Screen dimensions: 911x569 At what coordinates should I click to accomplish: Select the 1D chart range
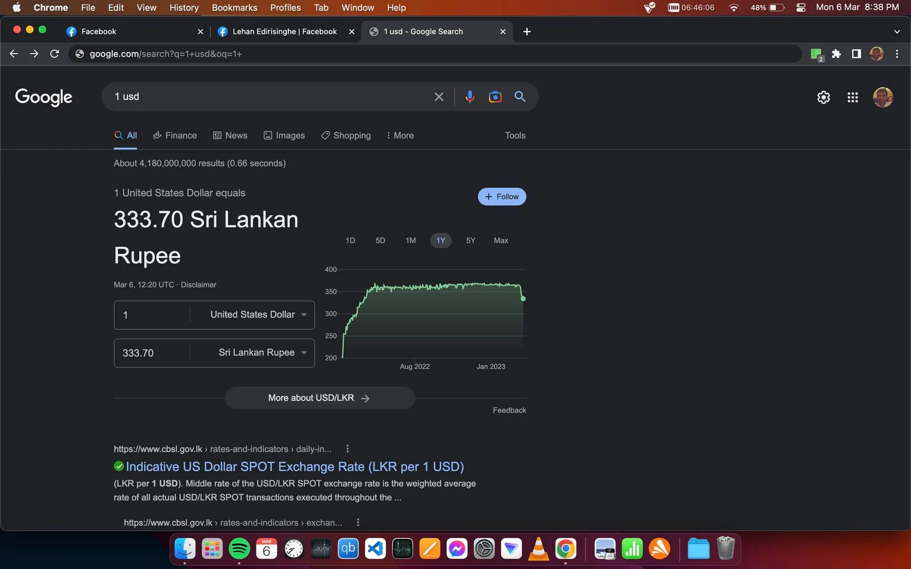coord(351,240)
